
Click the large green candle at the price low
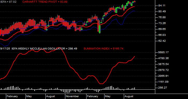[100, 29]
